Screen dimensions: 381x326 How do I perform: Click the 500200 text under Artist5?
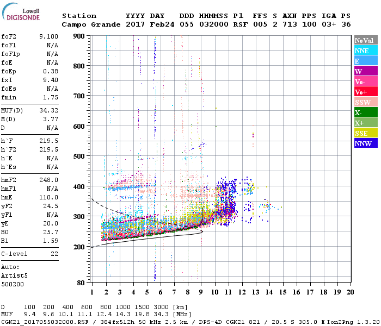tap(13, 284)
